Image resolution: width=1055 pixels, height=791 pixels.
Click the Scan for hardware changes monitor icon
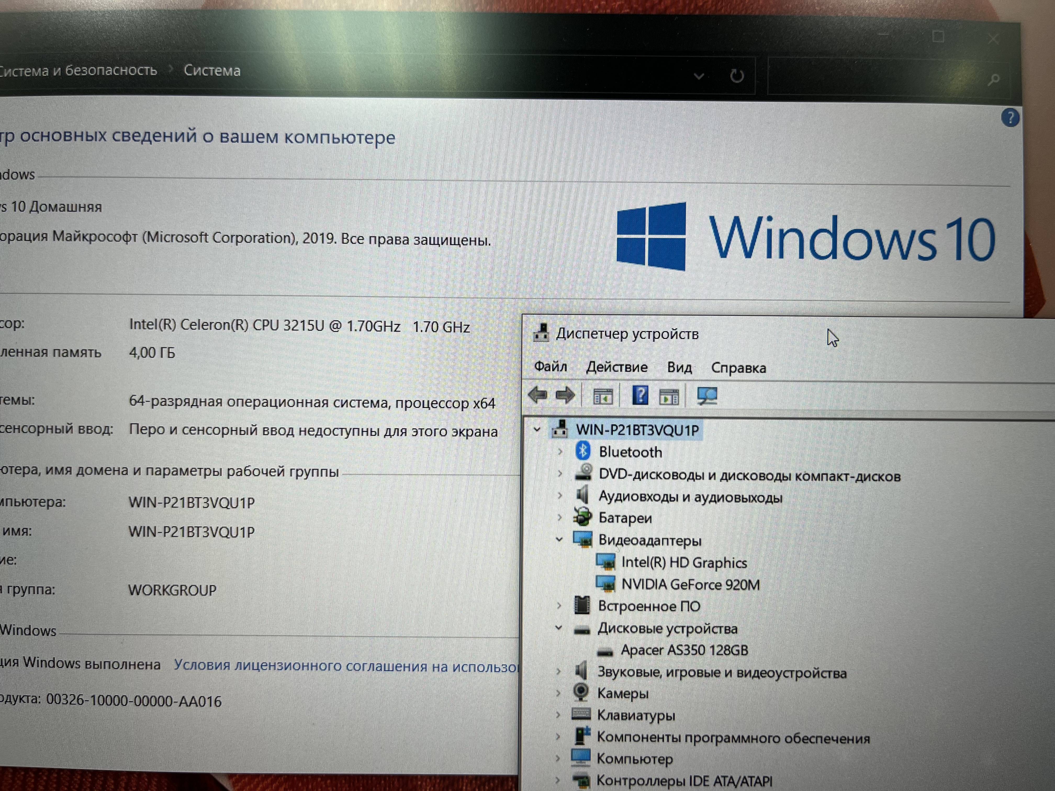707,396
